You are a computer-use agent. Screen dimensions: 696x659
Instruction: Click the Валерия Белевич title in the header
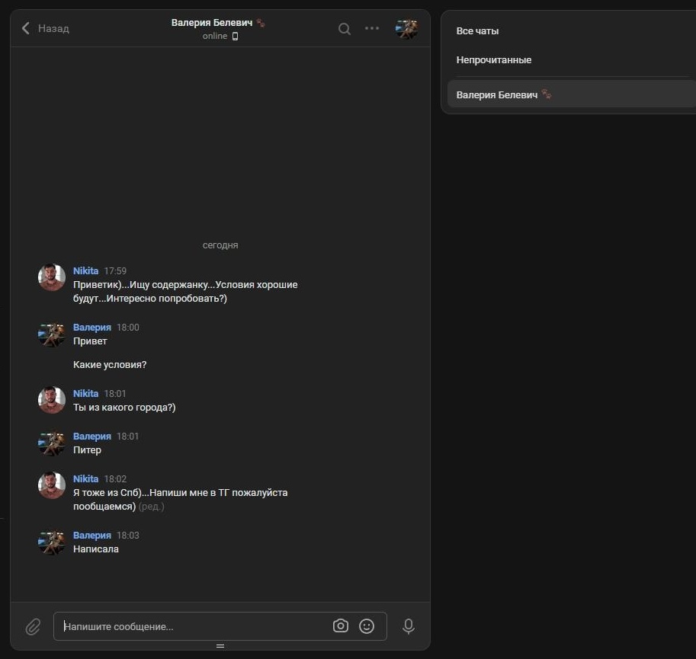(213, 23)
